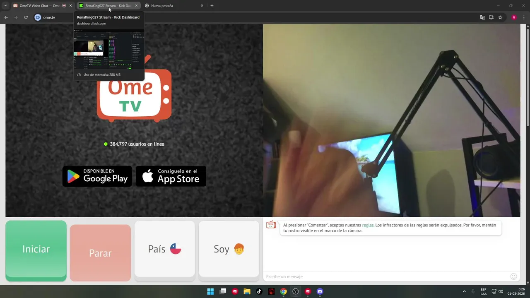Click the Kick tab preview thumbnail
The height and width of the screenshot is (298, 530).
[x=109, y=49]
